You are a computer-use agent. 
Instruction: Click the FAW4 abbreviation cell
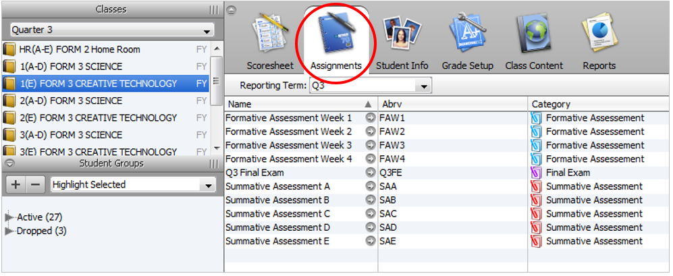[x=453, y=159]
